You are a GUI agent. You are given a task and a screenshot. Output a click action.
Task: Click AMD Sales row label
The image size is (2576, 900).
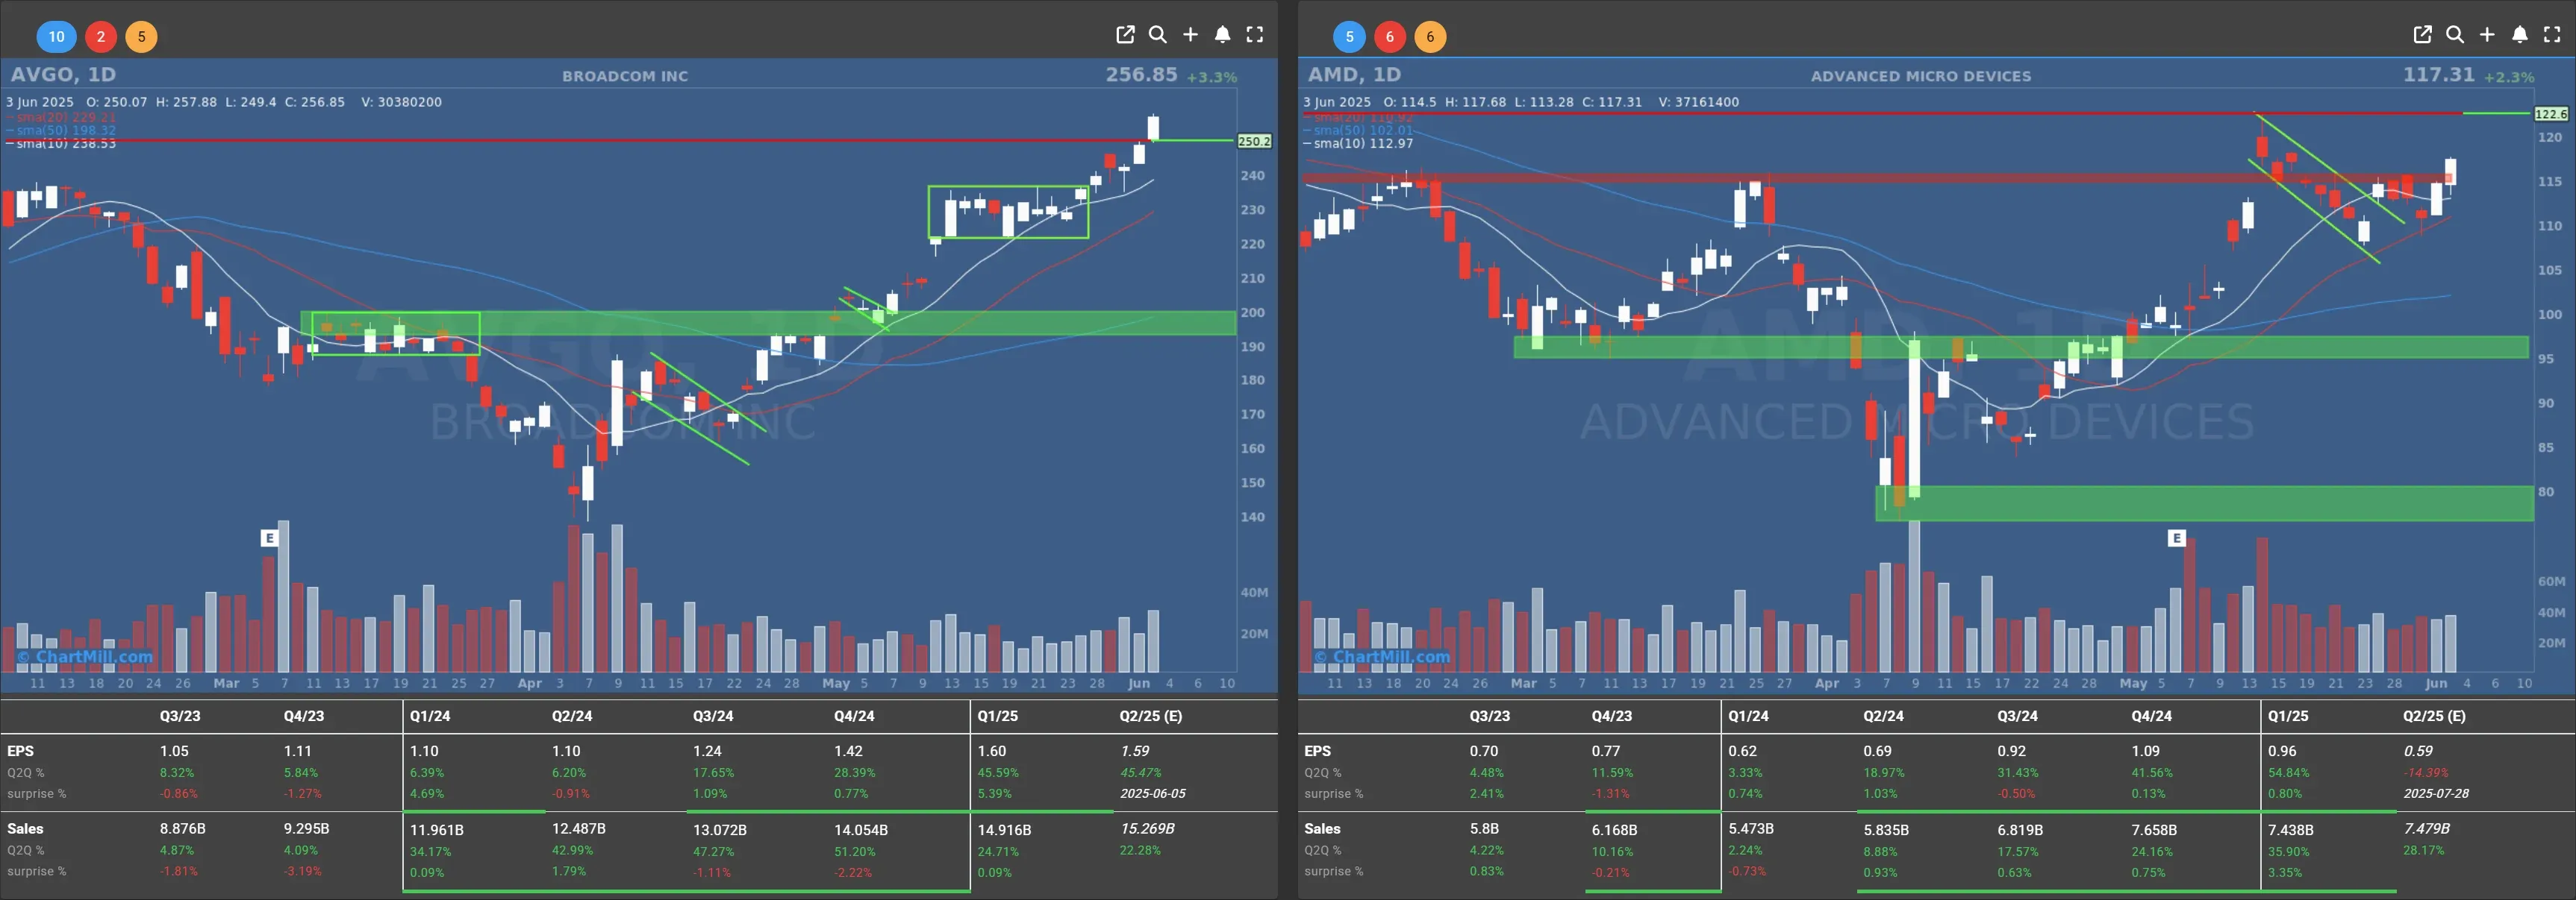[1322, 829]
